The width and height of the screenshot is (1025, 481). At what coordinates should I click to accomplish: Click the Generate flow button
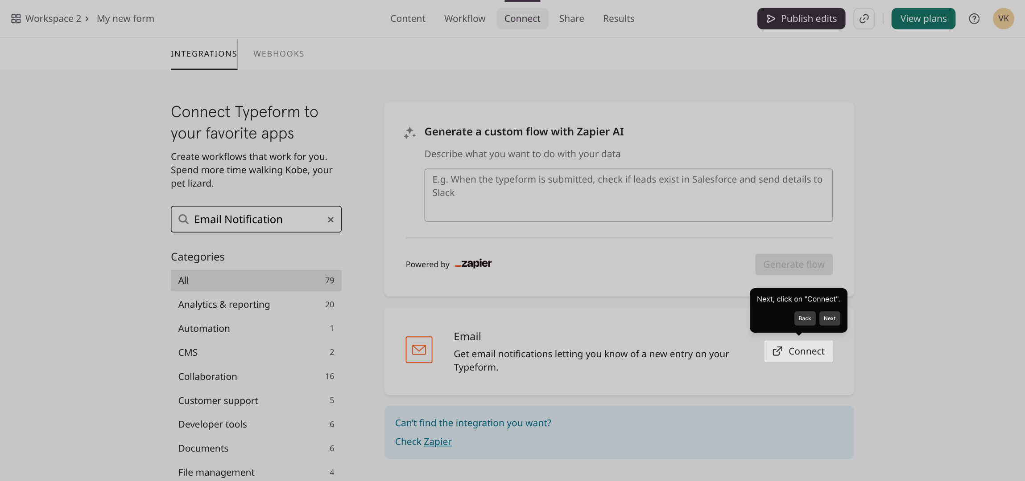pyautogui.click(x=794, y=265)
